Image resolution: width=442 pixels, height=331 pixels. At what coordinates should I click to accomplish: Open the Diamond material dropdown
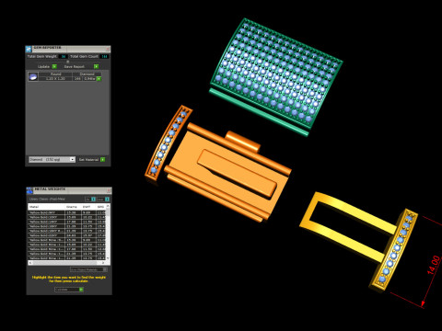[52, 159]
